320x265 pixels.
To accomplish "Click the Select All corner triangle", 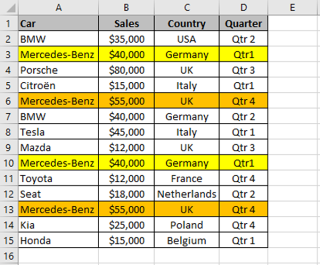I will [x=9, y=7].
